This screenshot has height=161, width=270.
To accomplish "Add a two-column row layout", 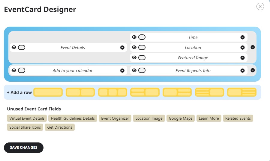I will pyautogui.click(x=80, y=92).
